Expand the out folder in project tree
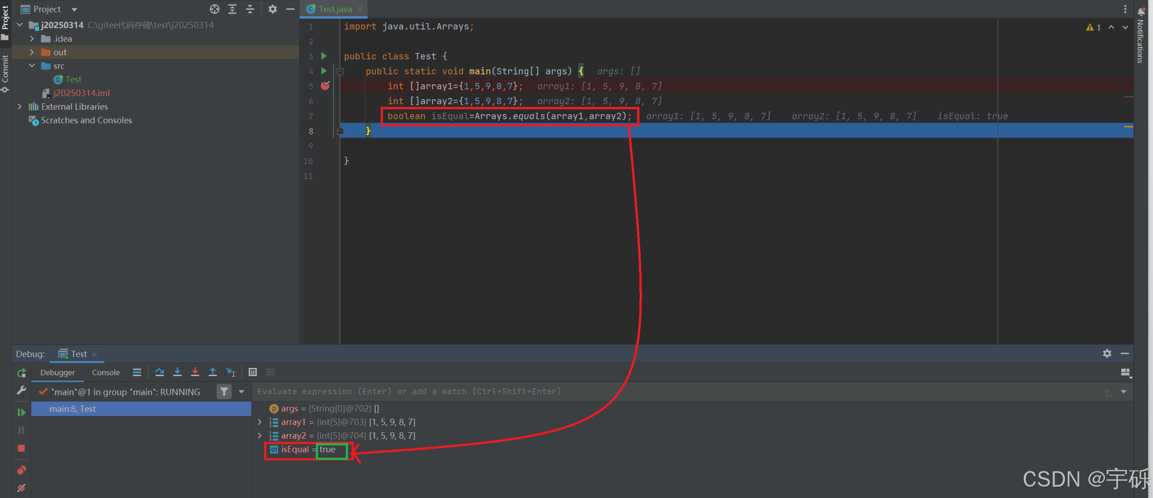1153x498 pixels. tap(32, 52)
